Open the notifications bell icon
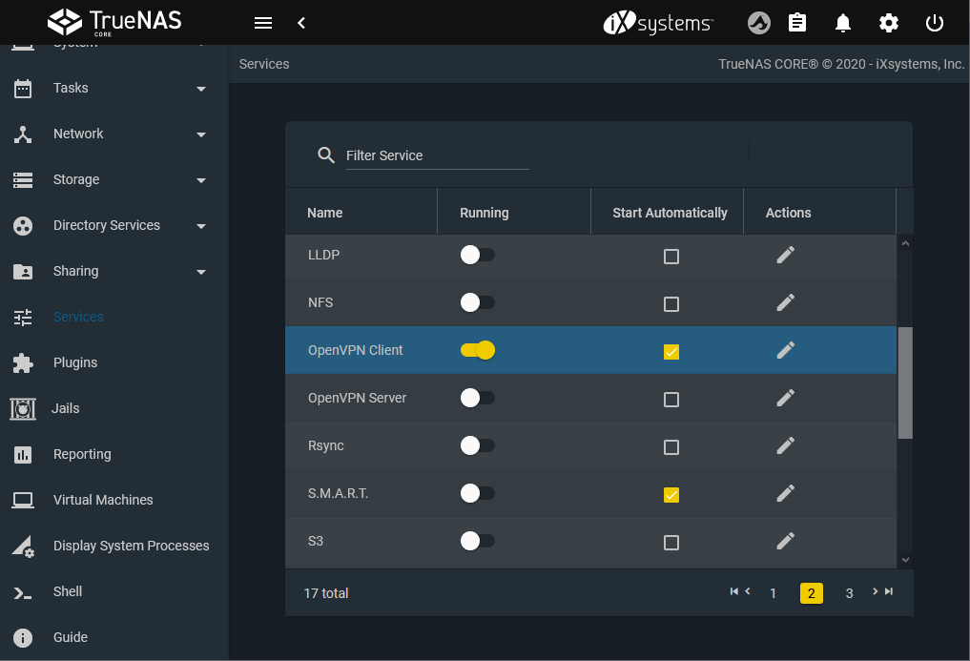This screenshot has width=970, height=661. coord(843,23)
